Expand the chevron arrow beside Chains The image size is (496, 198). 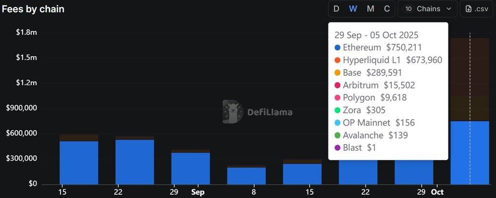coord(449,9)
